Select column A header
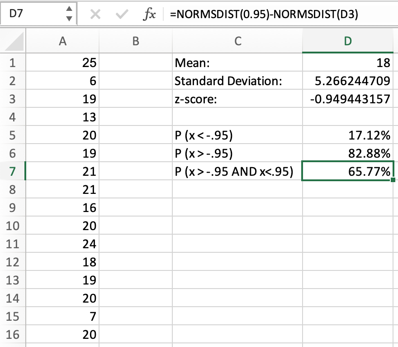The height and width of the screenshot is (347, 398). point(63,41)
